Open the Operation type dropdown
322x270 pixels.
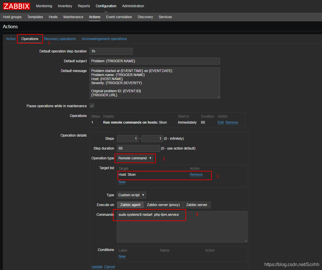(x=135, y=158)
